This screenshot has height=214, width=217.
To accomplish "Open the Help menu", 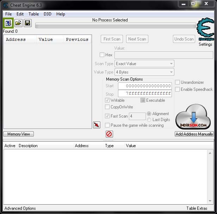I will pos(61,14).
